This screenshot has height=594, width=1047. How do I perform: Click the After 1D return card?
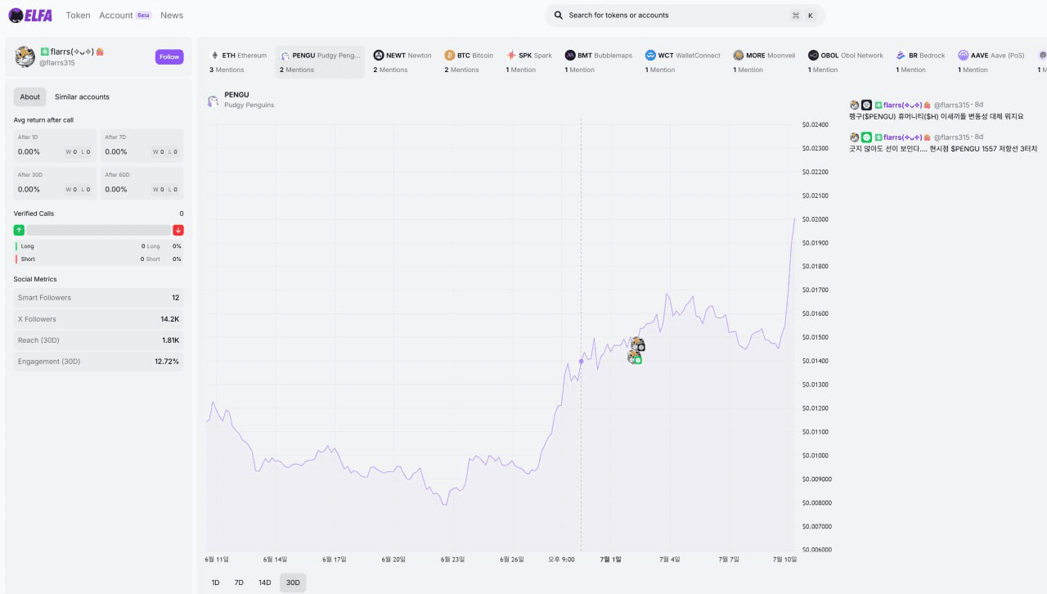55,146
